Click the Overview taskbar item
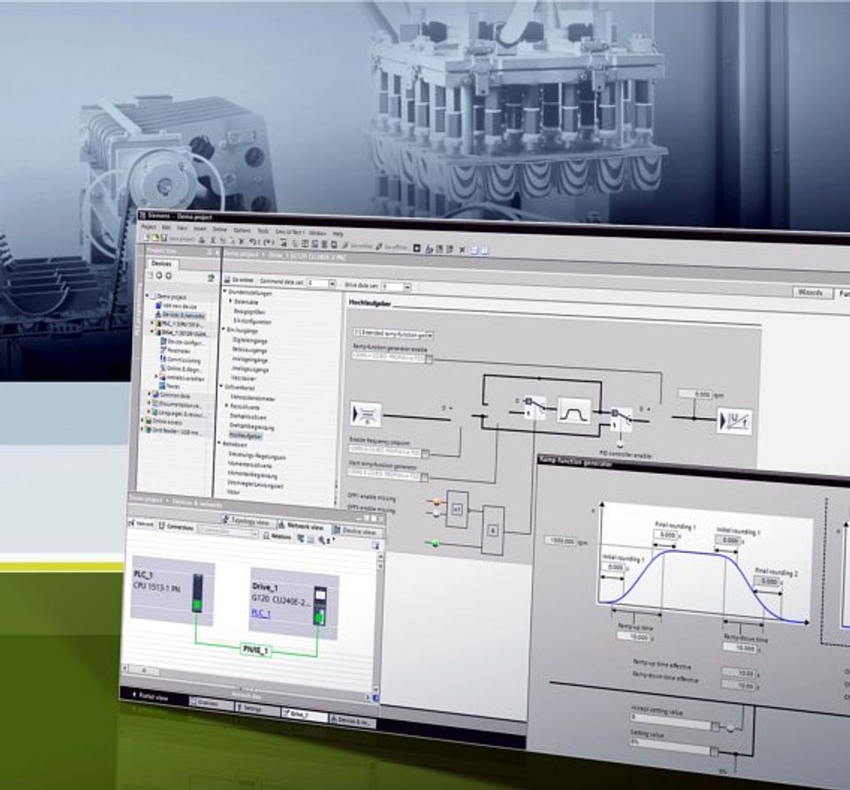Viewport: 850px width, 790px height. [x=211, y=702]
